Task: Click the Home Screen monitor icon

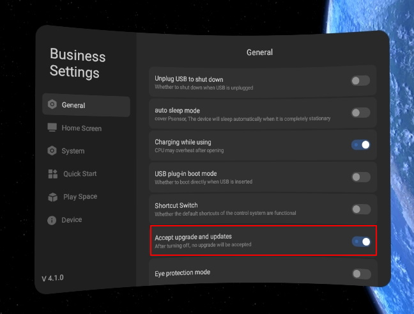Action: (x=52, y=127)
